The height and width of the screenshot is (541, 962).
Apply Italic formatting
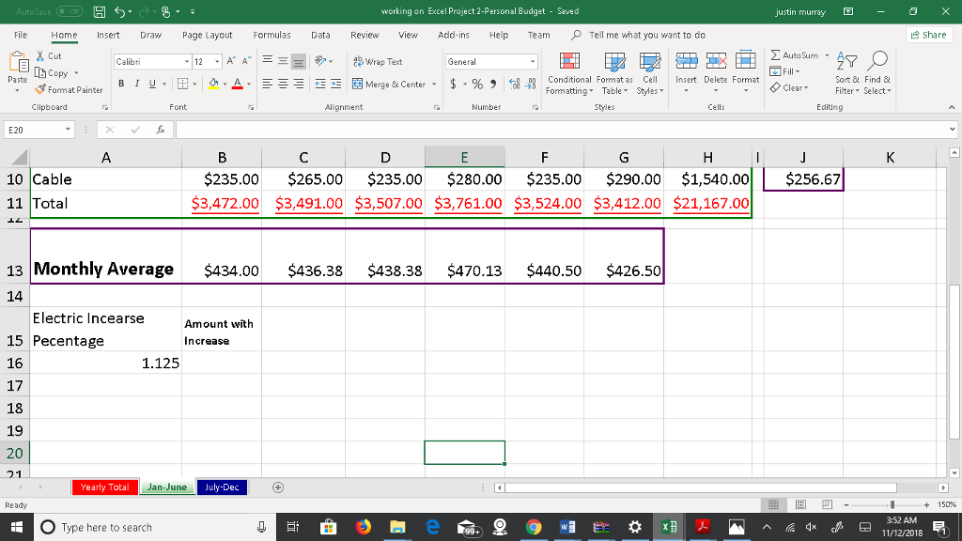[137, 84]
